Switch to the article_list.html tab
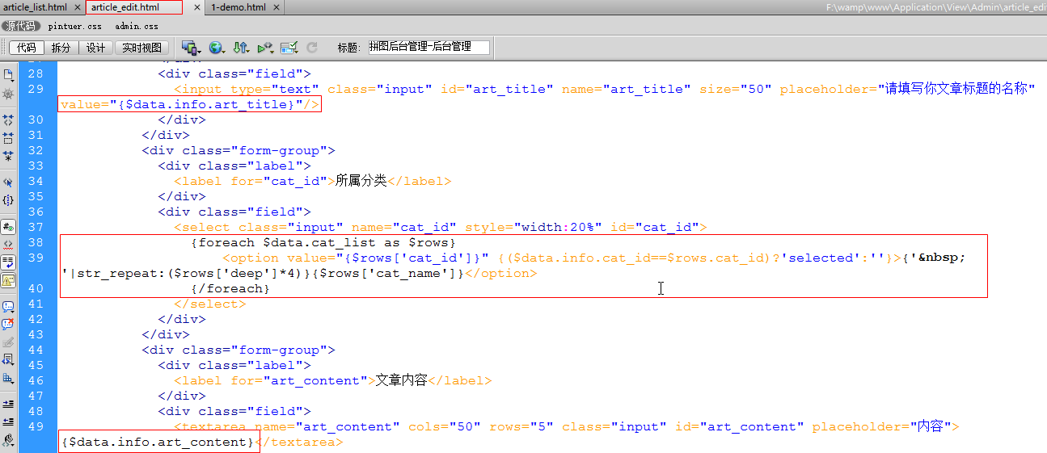This screenshot has width=1047, height=453. pos(36,7)
